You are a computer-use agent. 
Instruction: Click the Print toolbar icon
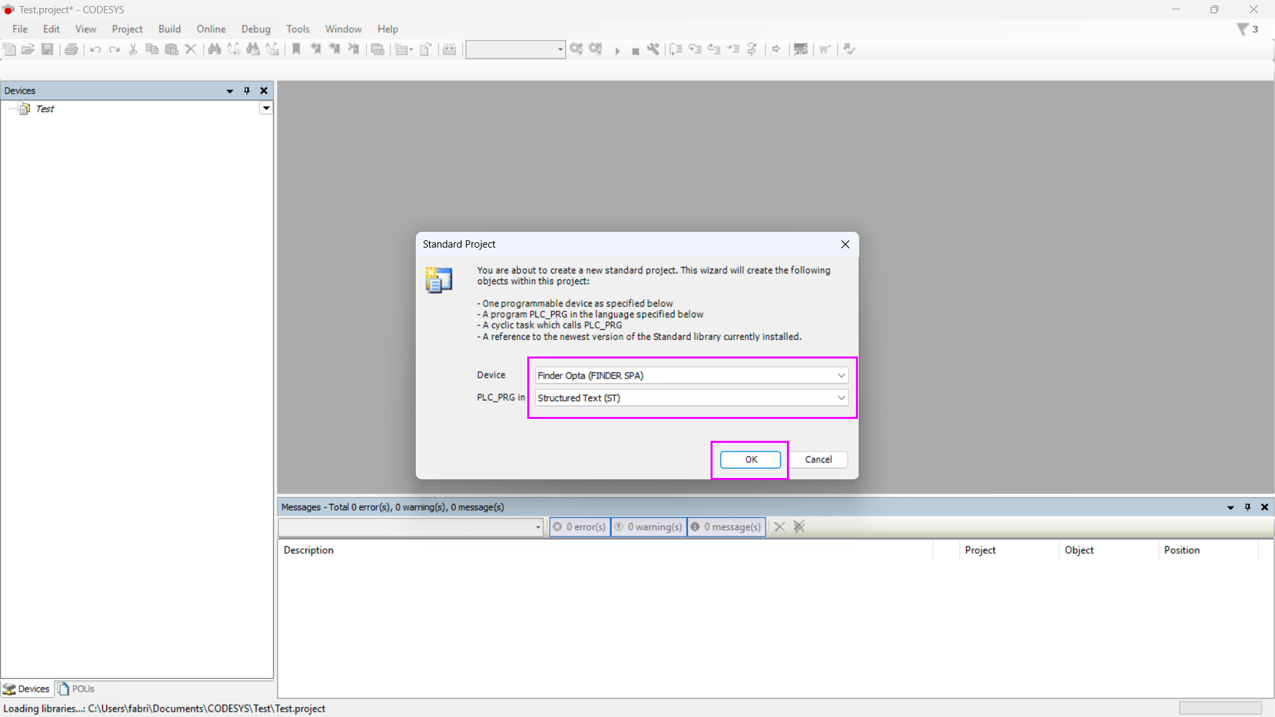tap(71, 49)
